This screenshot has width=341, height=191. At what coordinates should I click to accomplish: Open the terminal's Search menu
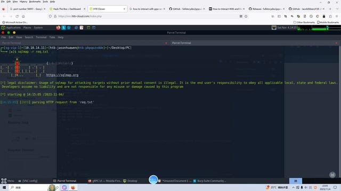click(29, 37)
